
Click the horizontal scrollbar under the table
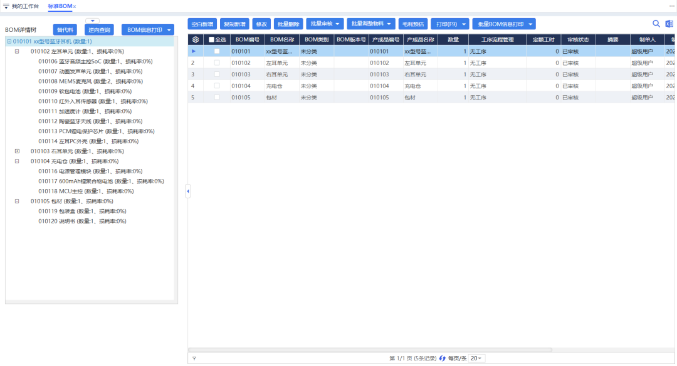click(x=370, y=350)
